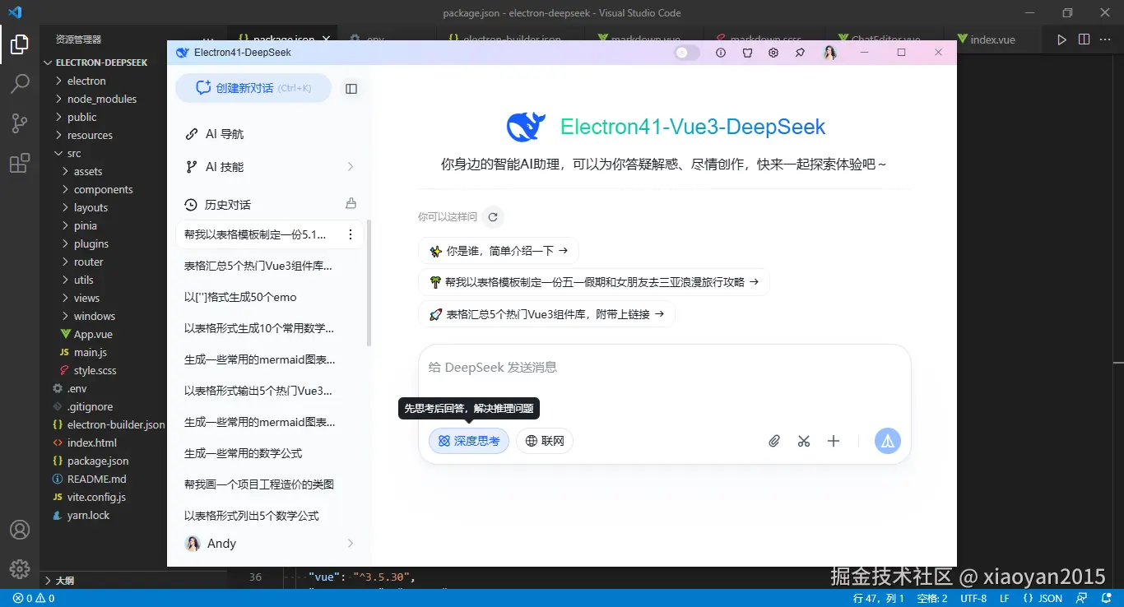Attach a file using the paperclip icon
The image size is (1124, 607).
click(x=773, y=441)
